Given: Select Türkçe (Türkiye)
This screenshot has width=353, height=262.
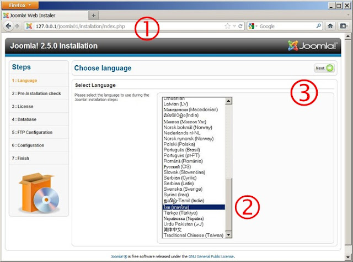Looking at the screenshot, I should click(x=194, y=213).
